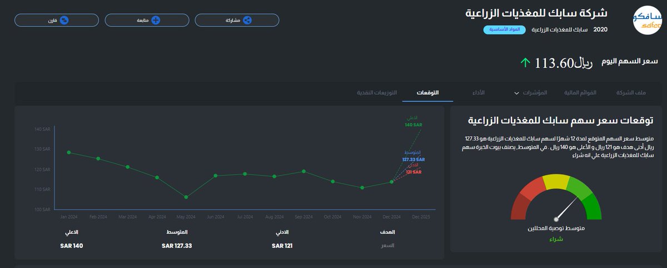Click the Jan 2024 chart data point

click(x=68, y=152)
